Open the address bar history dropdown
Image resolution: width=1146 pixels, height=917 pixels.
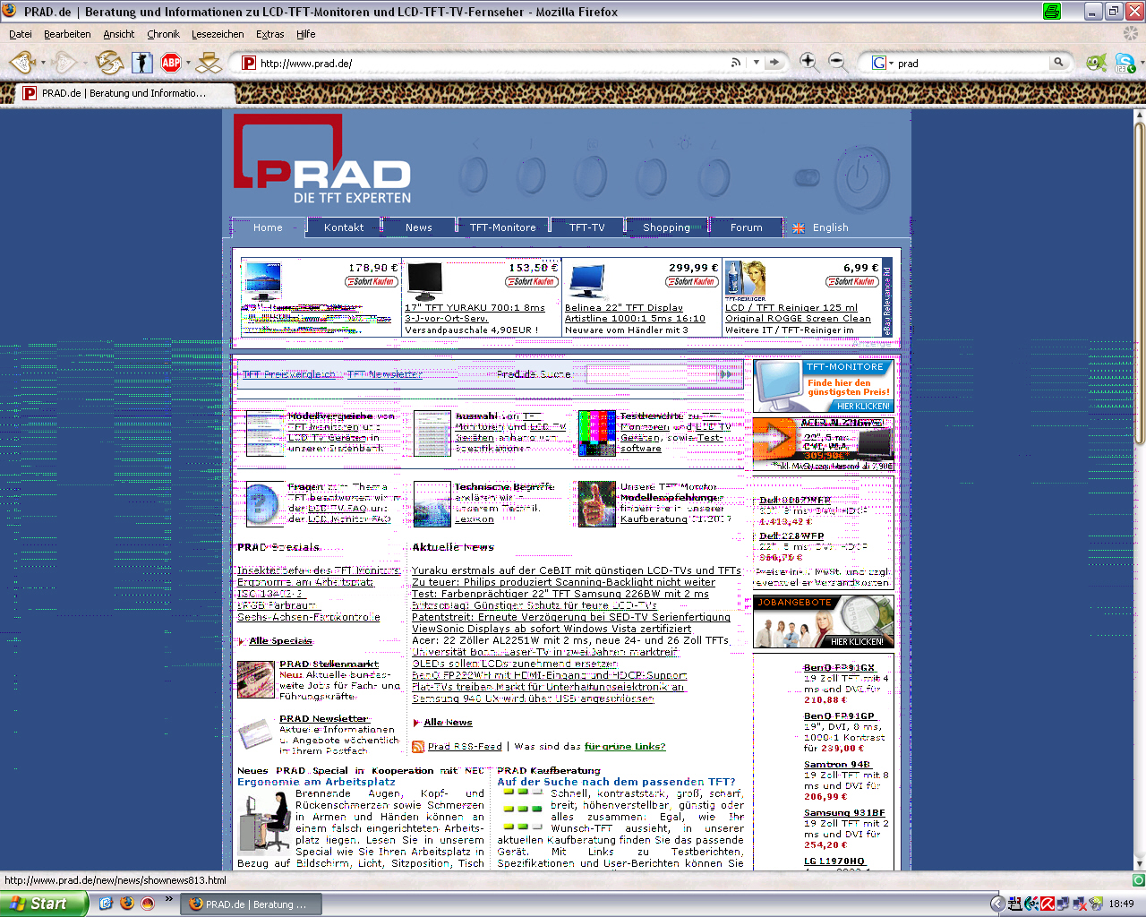757,63
